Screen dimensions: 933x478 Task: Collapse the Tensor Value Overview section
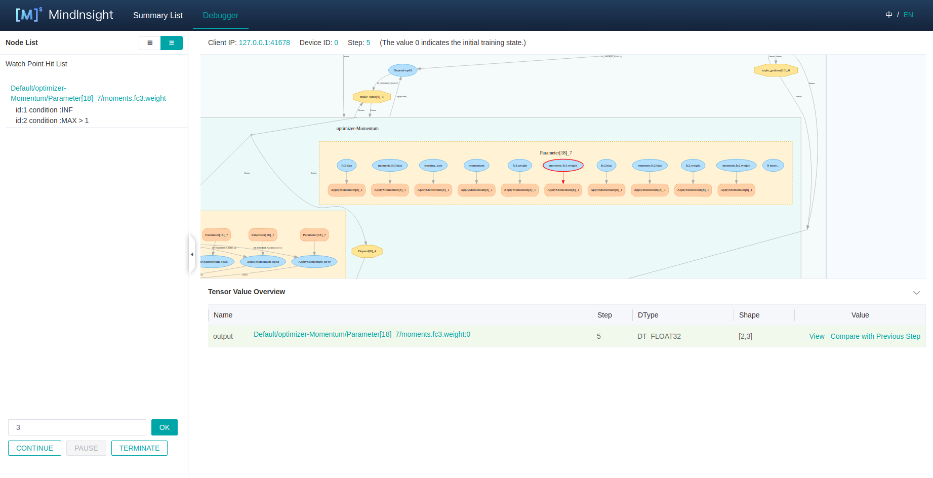click(x=916, y=293)
